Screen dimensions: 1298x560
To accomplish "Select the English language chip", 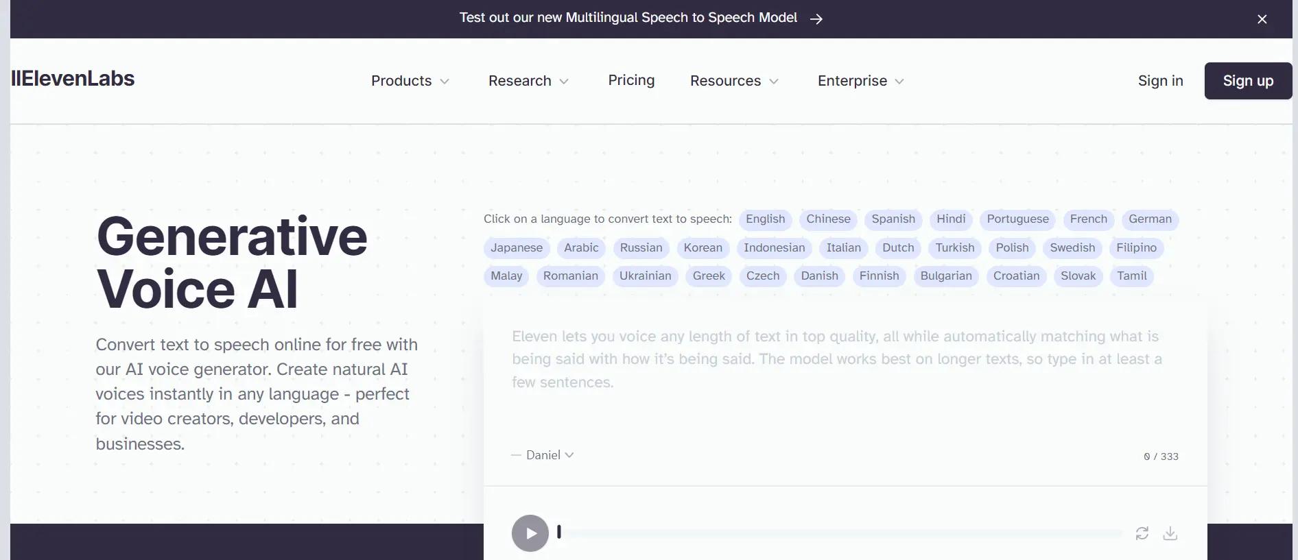I will [765, 219].
